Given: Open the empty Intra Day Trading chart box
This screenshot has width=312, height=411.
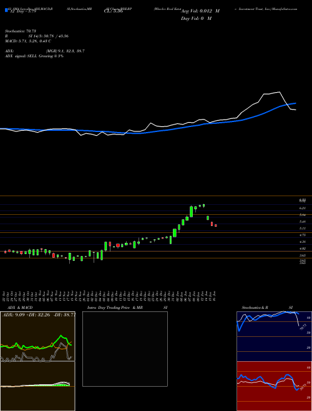Looking at the screenshot, I should click(125, 349).
